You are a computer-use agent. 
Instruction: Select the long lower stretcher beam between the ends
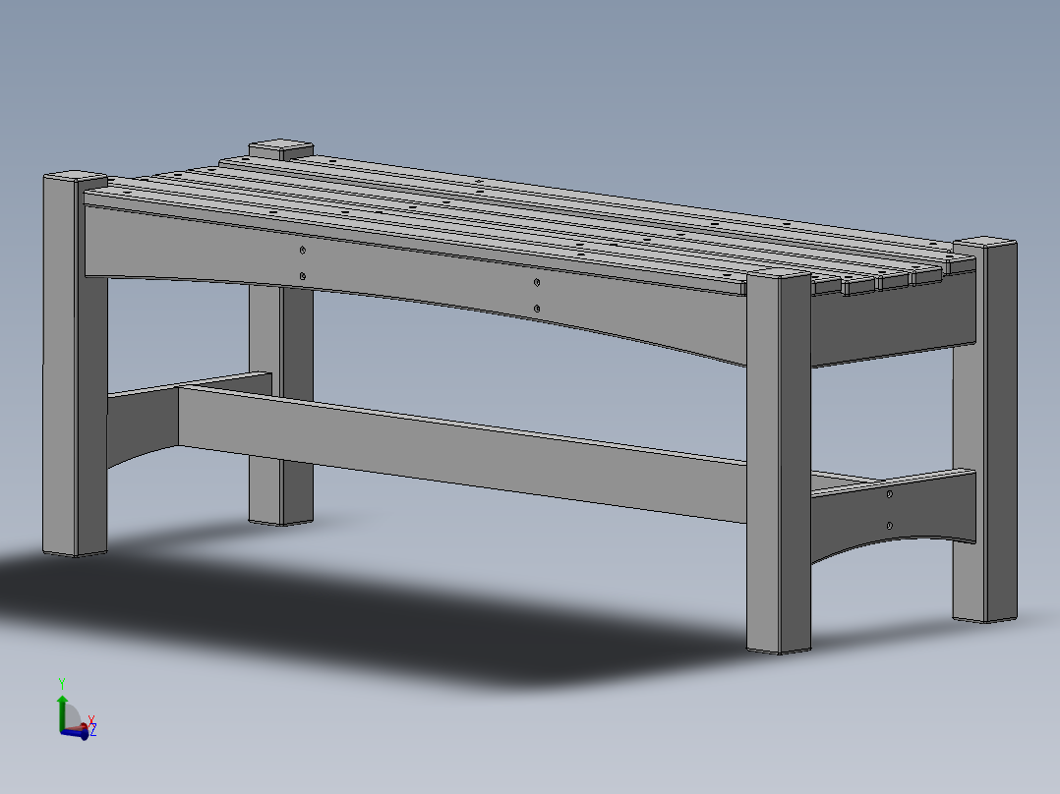(x=462, y=454)
